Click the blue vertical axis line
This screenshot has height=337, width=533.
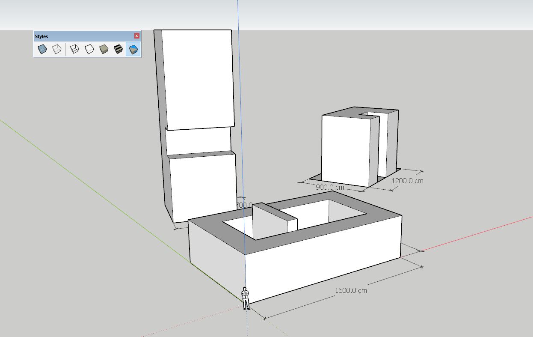coord(240,107)
